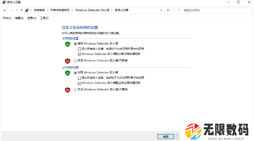This screenshot has width=254, height=141.
Task: Open the 工具(T) menu
Action: pyautogui.click(x=44, y=18)
